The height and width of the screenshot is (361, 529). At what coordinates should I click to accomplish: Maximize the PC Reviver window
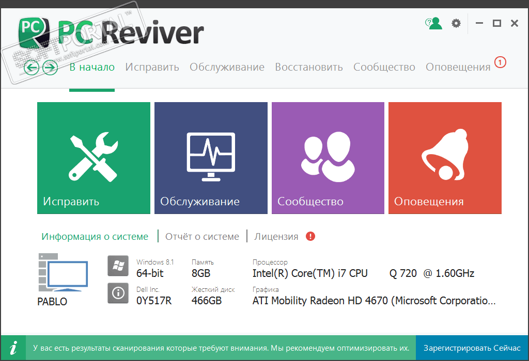497,23
